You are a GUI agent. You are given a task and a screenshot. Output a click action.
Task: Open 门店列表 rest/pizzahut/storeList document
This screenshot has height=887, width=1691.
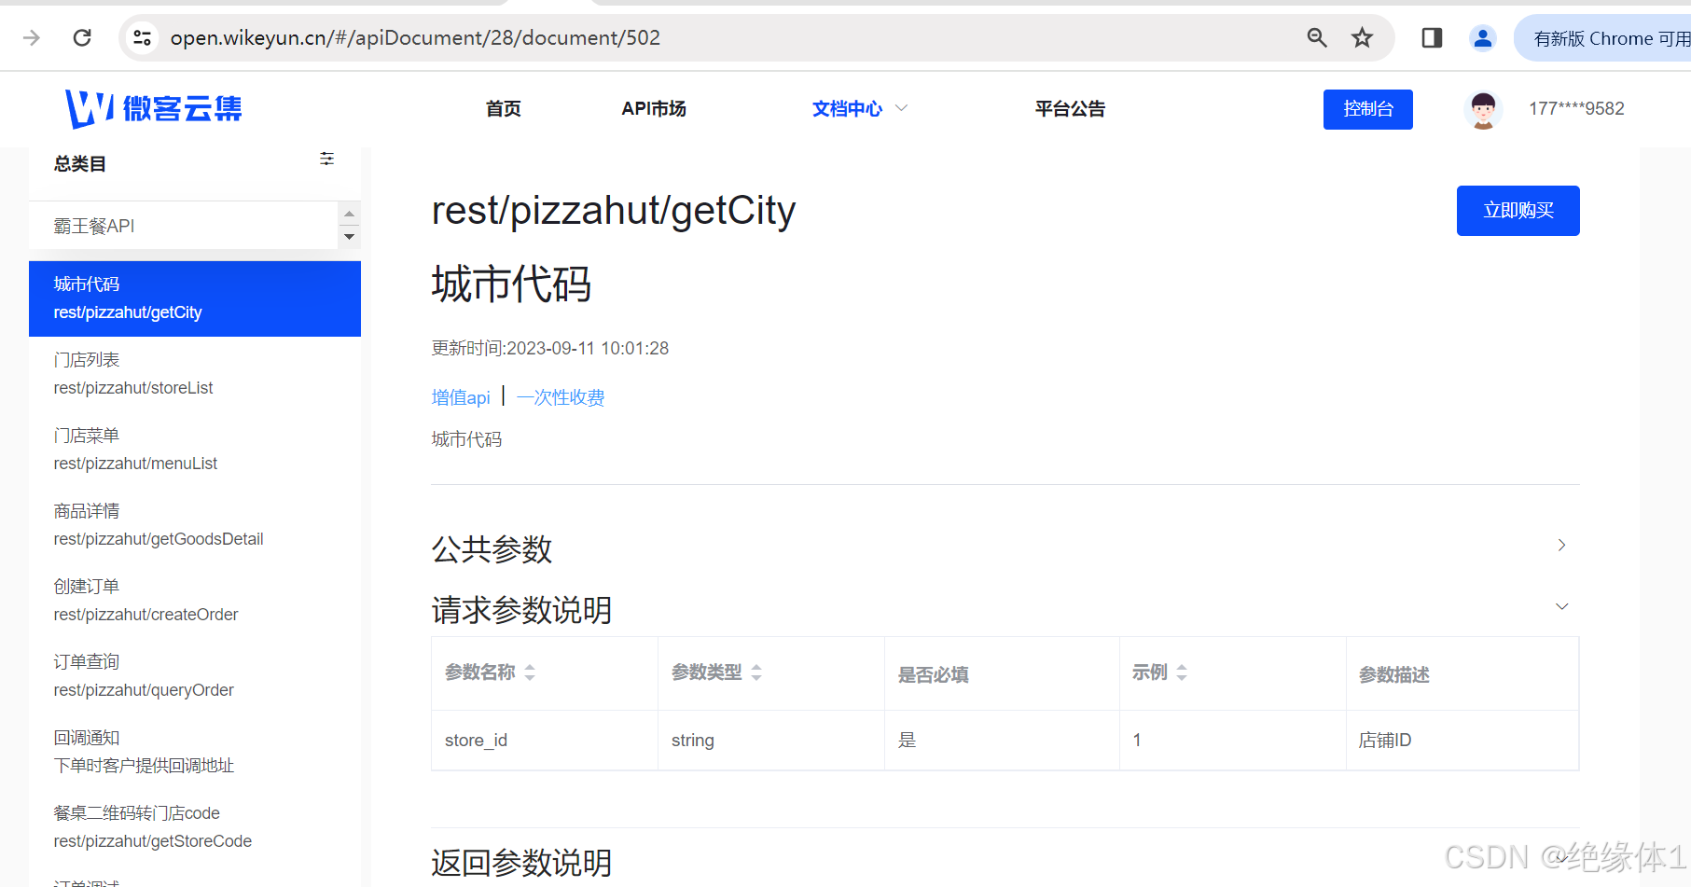(195, 374)
